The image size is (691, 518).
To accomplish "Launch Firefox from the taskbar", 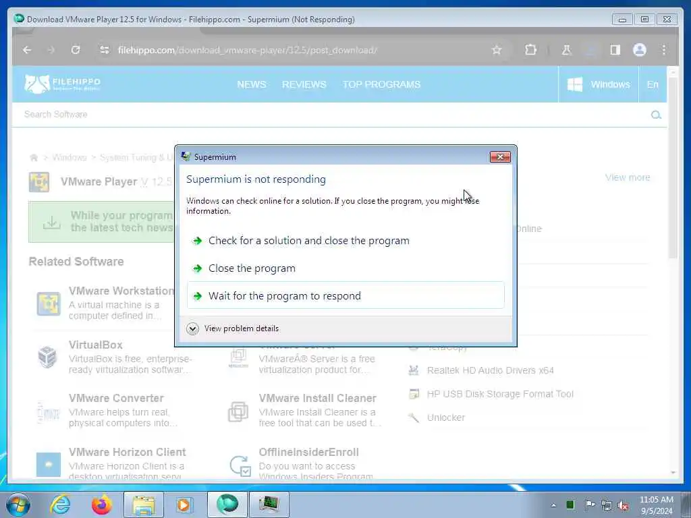I will 102,505.
